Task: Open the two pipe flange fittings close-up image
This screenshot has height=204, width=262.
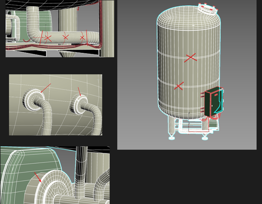Action: click(x=56, y=105)
